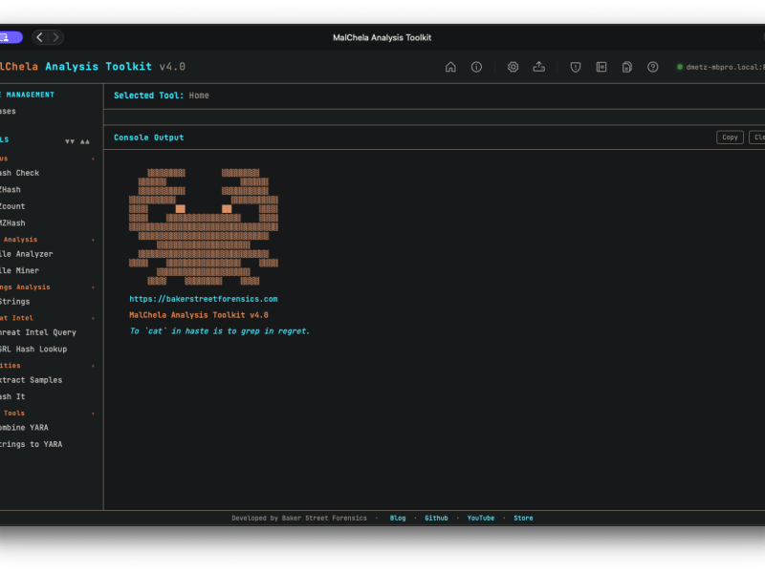Clear the console output
Screen dimensions: 765x573
click(x=757, y=138)
